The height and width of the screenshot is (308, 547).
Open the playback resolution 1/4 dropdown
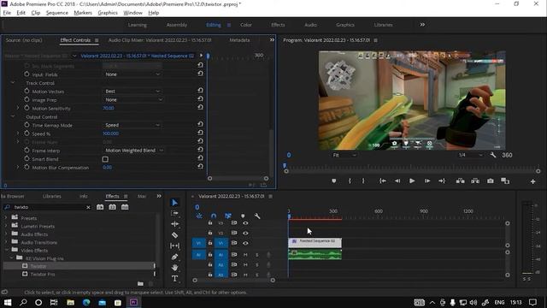[471, 155]
